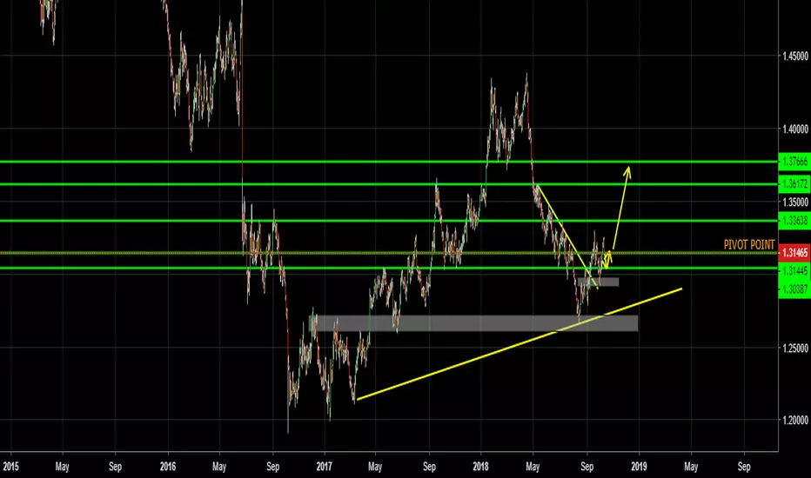Image resolution: width=811 pixels, height=478 pixels.
Task: Select the long yellow ascending trendline
Action: tap(519, 343)
